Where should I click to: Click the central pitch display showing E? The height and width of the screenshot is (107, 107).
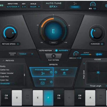(53, 31)
